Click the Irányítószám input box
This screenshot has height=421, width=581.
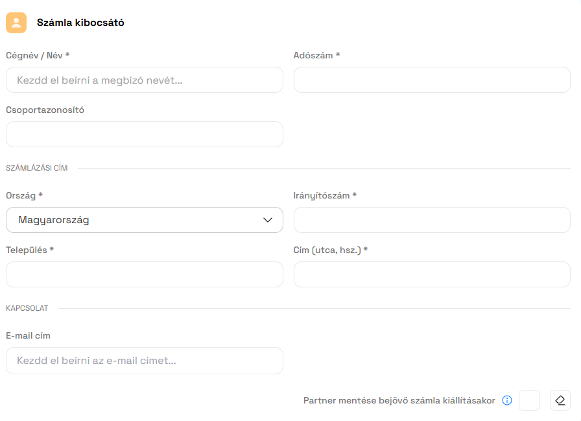(432, 220)
